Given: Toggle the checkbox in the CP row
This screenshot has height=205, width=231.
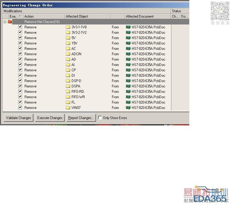Looking at the screenshot, I should coord(20,70).
